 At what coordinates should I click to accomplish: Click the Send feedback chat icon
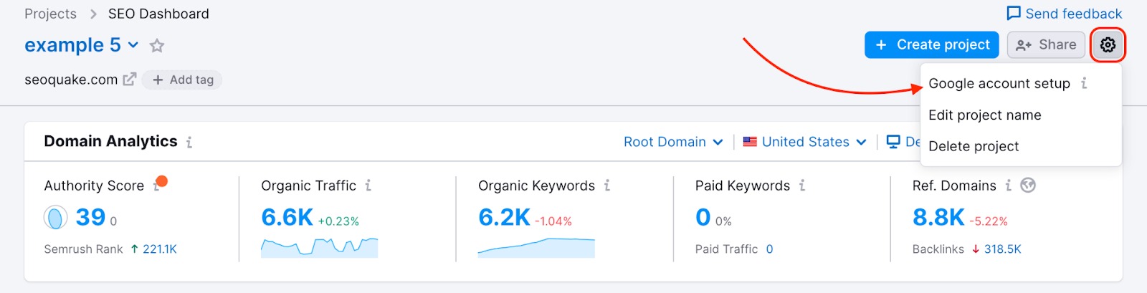1014,14
